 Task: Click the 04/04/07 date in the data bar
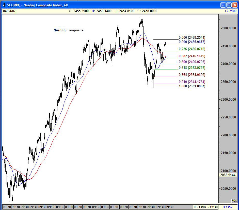pyautogui.click(x=9, y=11)
